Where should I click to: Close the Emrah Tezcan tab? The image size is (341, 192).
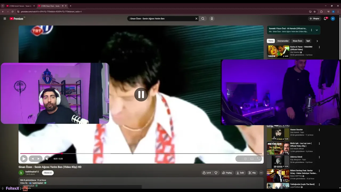[x=34, y=6]
